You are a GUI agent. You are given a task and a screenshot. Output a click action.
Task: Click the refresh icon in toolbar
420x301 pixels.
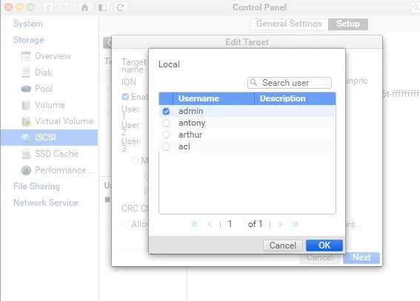120,7
